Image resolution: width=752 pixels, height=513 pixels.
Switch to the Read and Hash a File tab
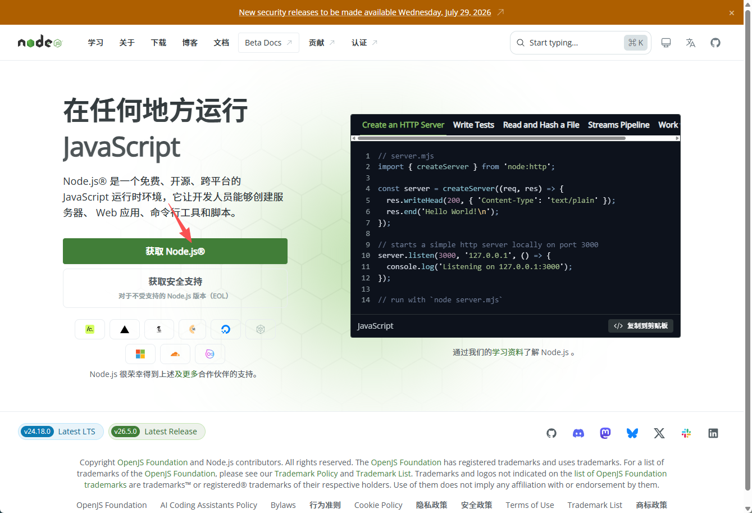coord(541,125)
